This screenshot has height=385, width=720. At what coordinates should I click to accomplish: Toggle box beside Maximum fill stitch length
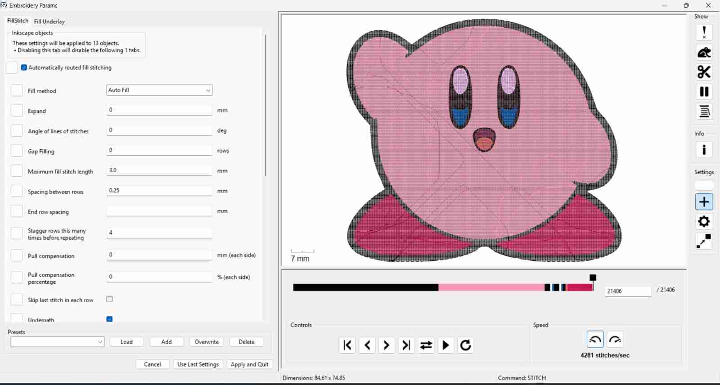pos(17,171)
